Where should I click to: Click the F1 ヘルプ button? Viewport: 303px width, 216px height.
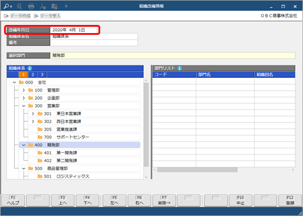(13, 200)
